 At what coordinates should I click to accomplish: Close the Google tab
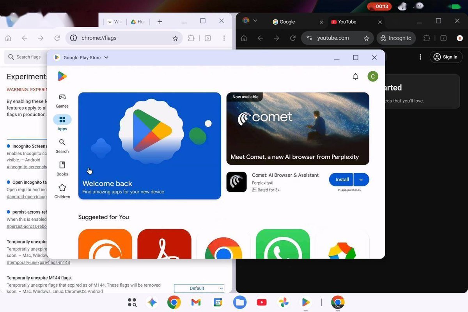[x=321, y=22]
